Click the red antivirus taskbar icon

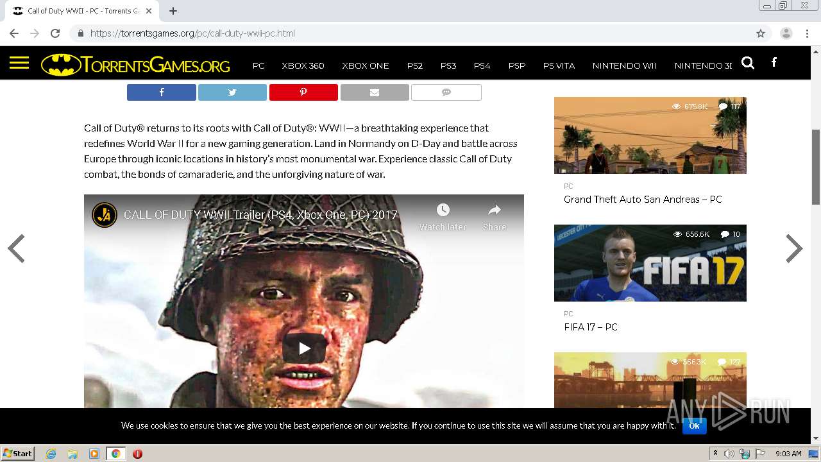point(137,454)
